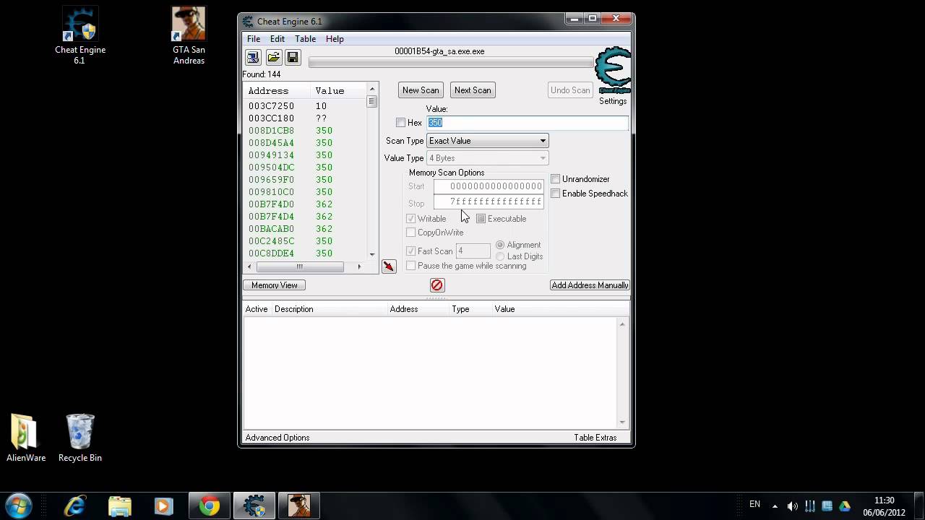Click the Google Drive tray icon
Screen dimensions: 925x520
[x=845, y=506]
